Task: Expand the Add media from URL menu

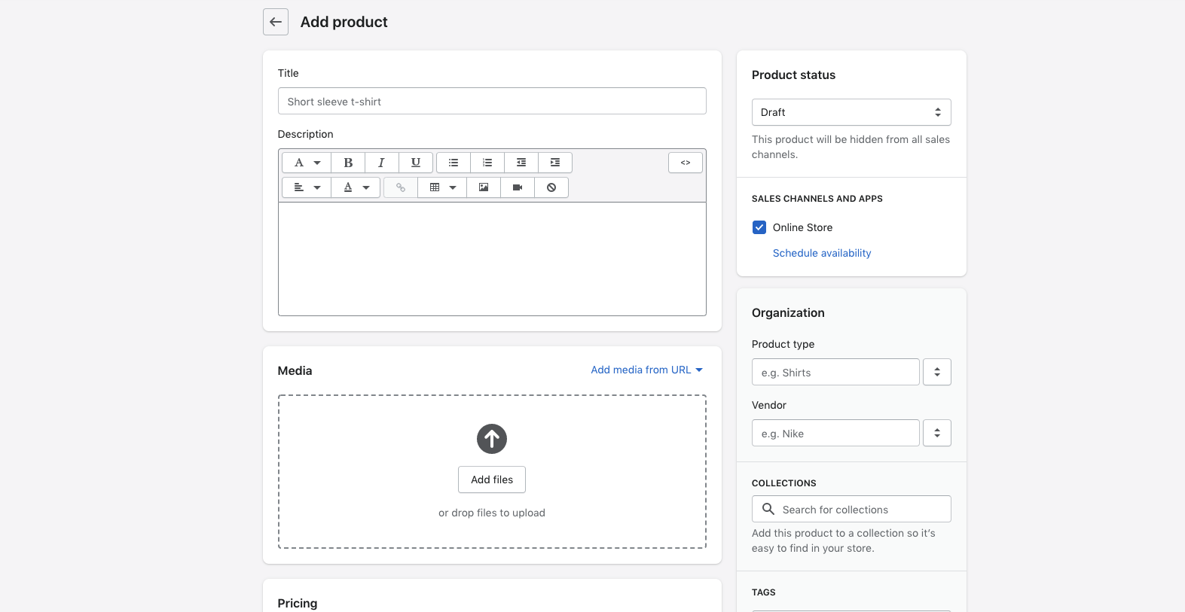Action: (x=646, y=370)
